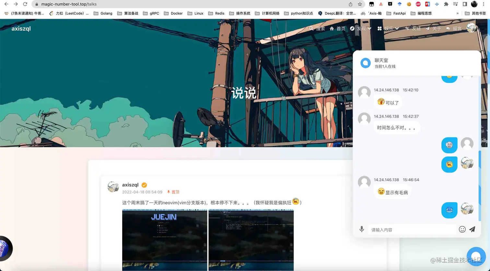Click the axiszql post author name
This screenshot has height=271, width=490.
point(130,185)
